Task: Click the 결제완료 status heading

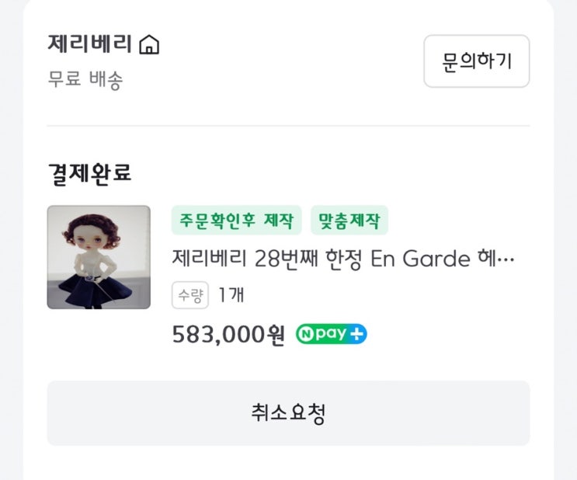Action: tap(89, 172)
